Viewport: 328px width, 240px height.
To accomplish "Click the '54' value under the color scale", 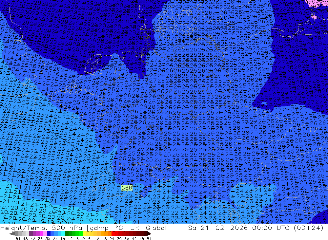I will [x=149, y=239].
